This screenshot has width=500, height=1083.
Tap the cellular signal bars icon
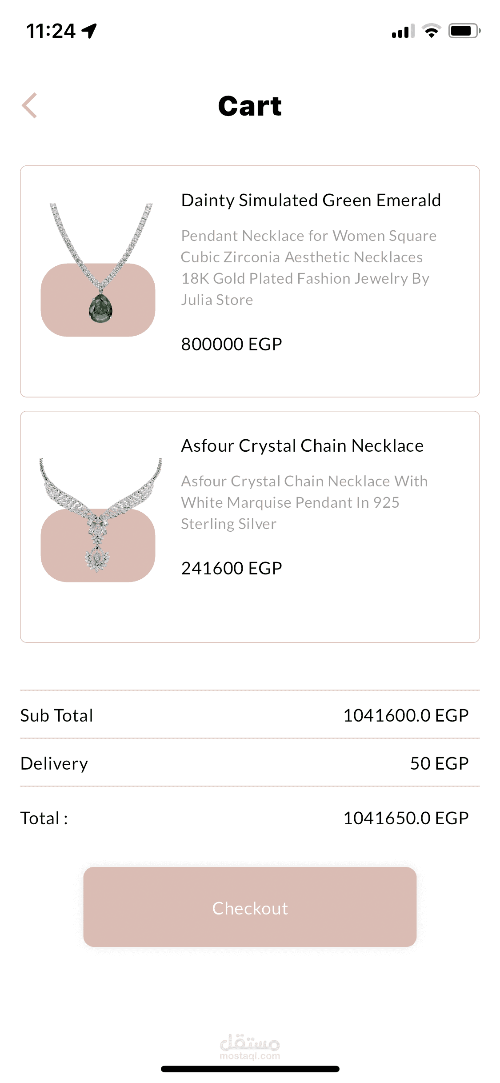(403, 32)
